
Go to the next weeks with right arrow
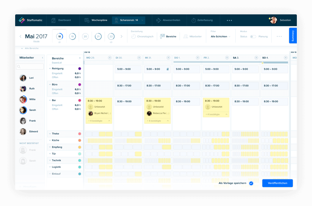(121, 37)
